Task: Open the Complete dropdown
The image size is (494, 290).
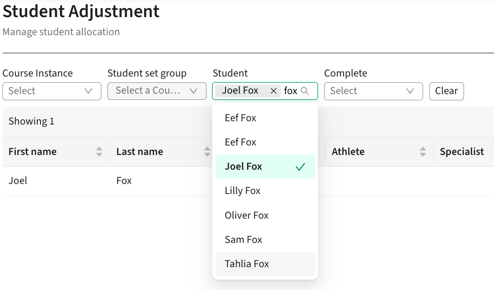Action: 374,91
